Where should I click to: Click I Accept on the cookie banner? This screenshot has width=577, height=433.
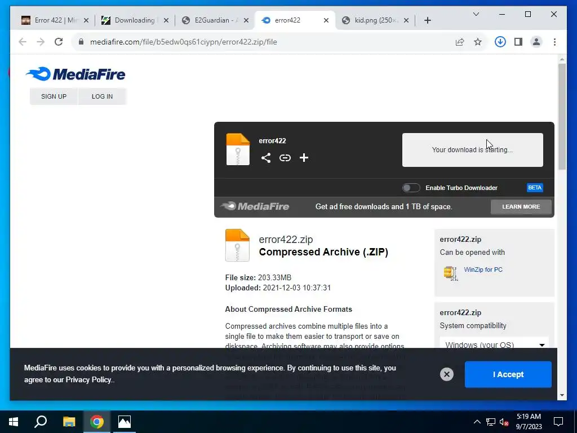point(508,374)
